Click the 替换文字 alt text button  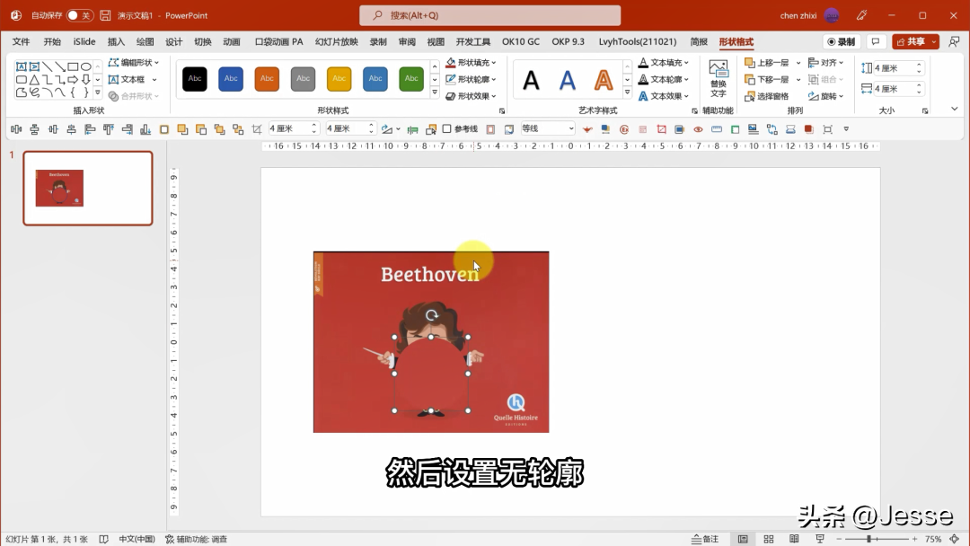click(719, 79)
